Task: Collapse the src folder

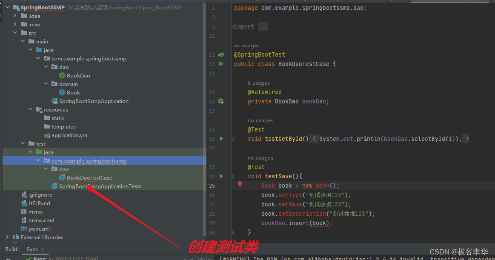Action: (x=15, y=32)
